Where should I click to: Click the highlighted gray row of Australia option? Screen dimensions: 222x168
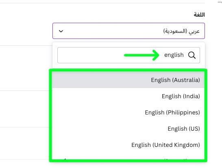128,80
